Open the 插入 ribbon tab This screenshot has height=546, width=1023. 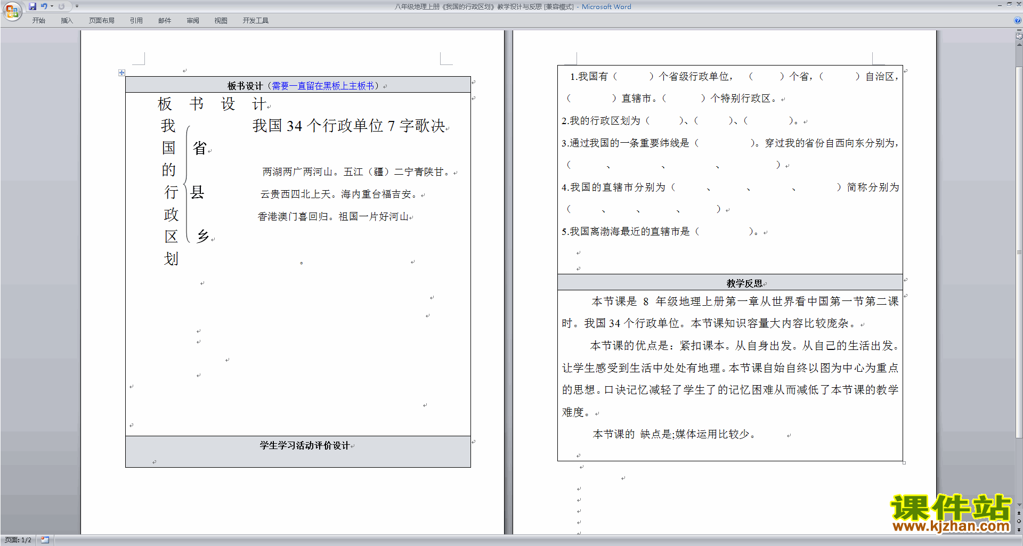tap(67, 21)
